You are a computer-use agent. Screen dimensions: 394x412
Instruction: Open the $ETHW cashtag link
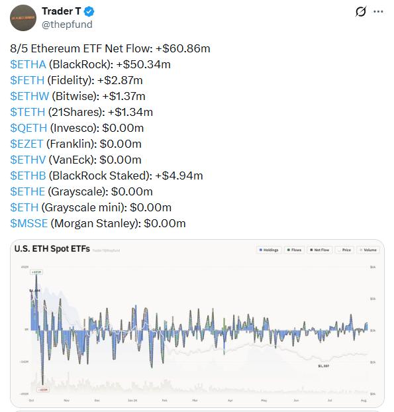(x=29, y=96)
